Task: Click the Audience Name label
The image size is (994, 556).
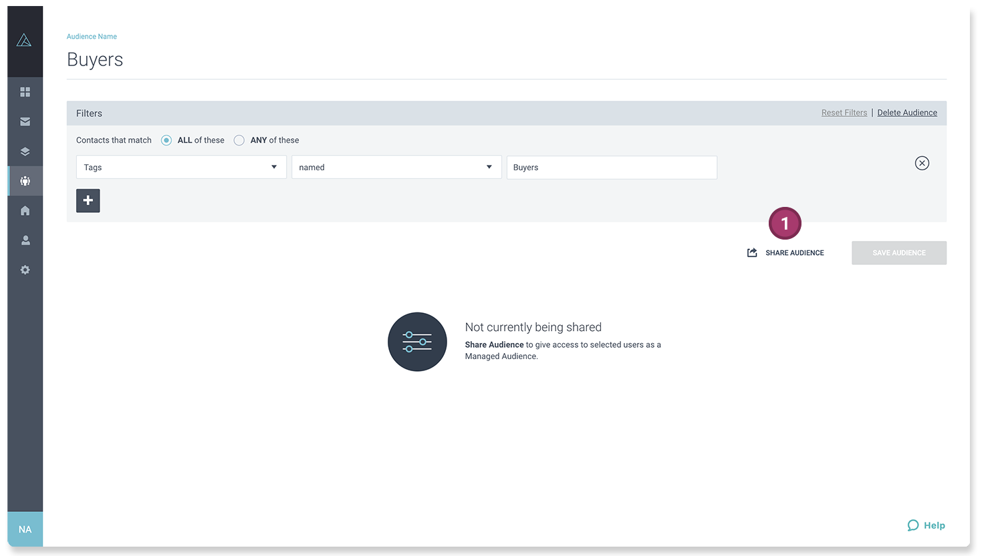Action: point(92,37)
